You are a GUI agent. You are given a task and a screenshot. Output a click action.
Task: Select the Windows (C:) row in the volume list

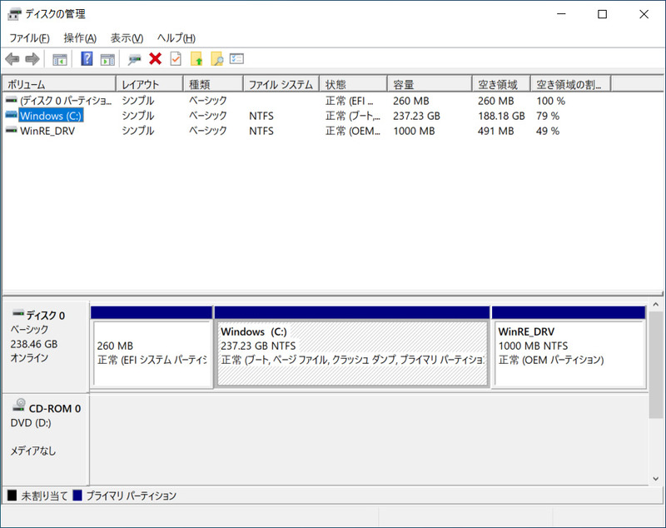(x=50, y=116)
